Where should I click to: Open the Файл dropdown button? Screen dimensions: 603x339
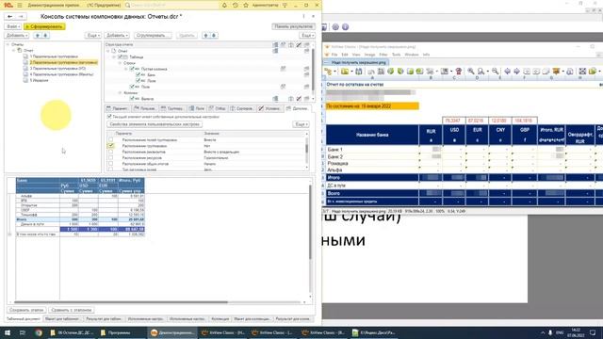tap(13, 26)
